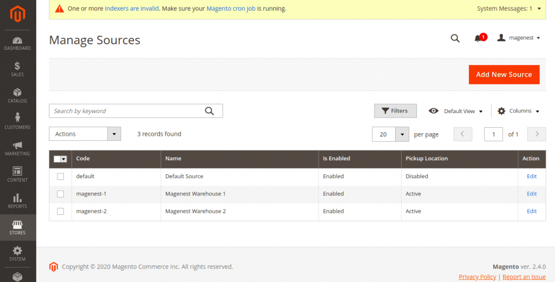The width and height of the screenshot is (555, 282).
Task: Follow the Magento cron job link
Action: tap(231, 9)
